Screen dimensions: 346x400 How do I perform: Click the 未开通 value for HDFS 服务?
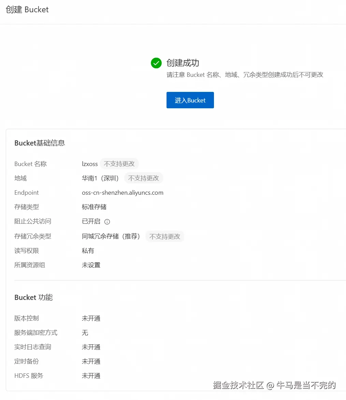point(91,375)
